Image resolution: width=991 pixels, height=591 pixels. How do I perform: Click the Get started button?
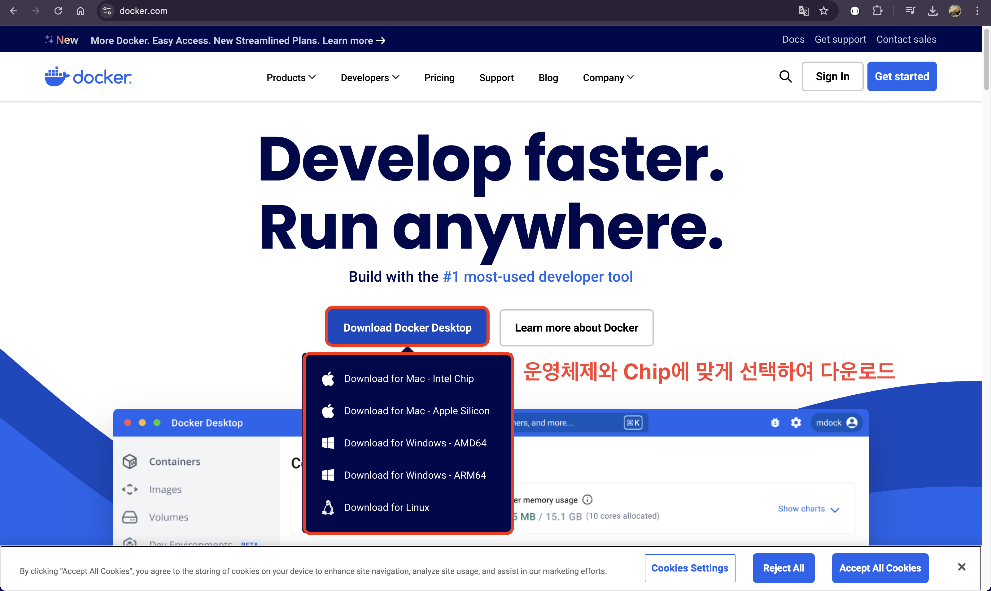(x=902, y=76)
